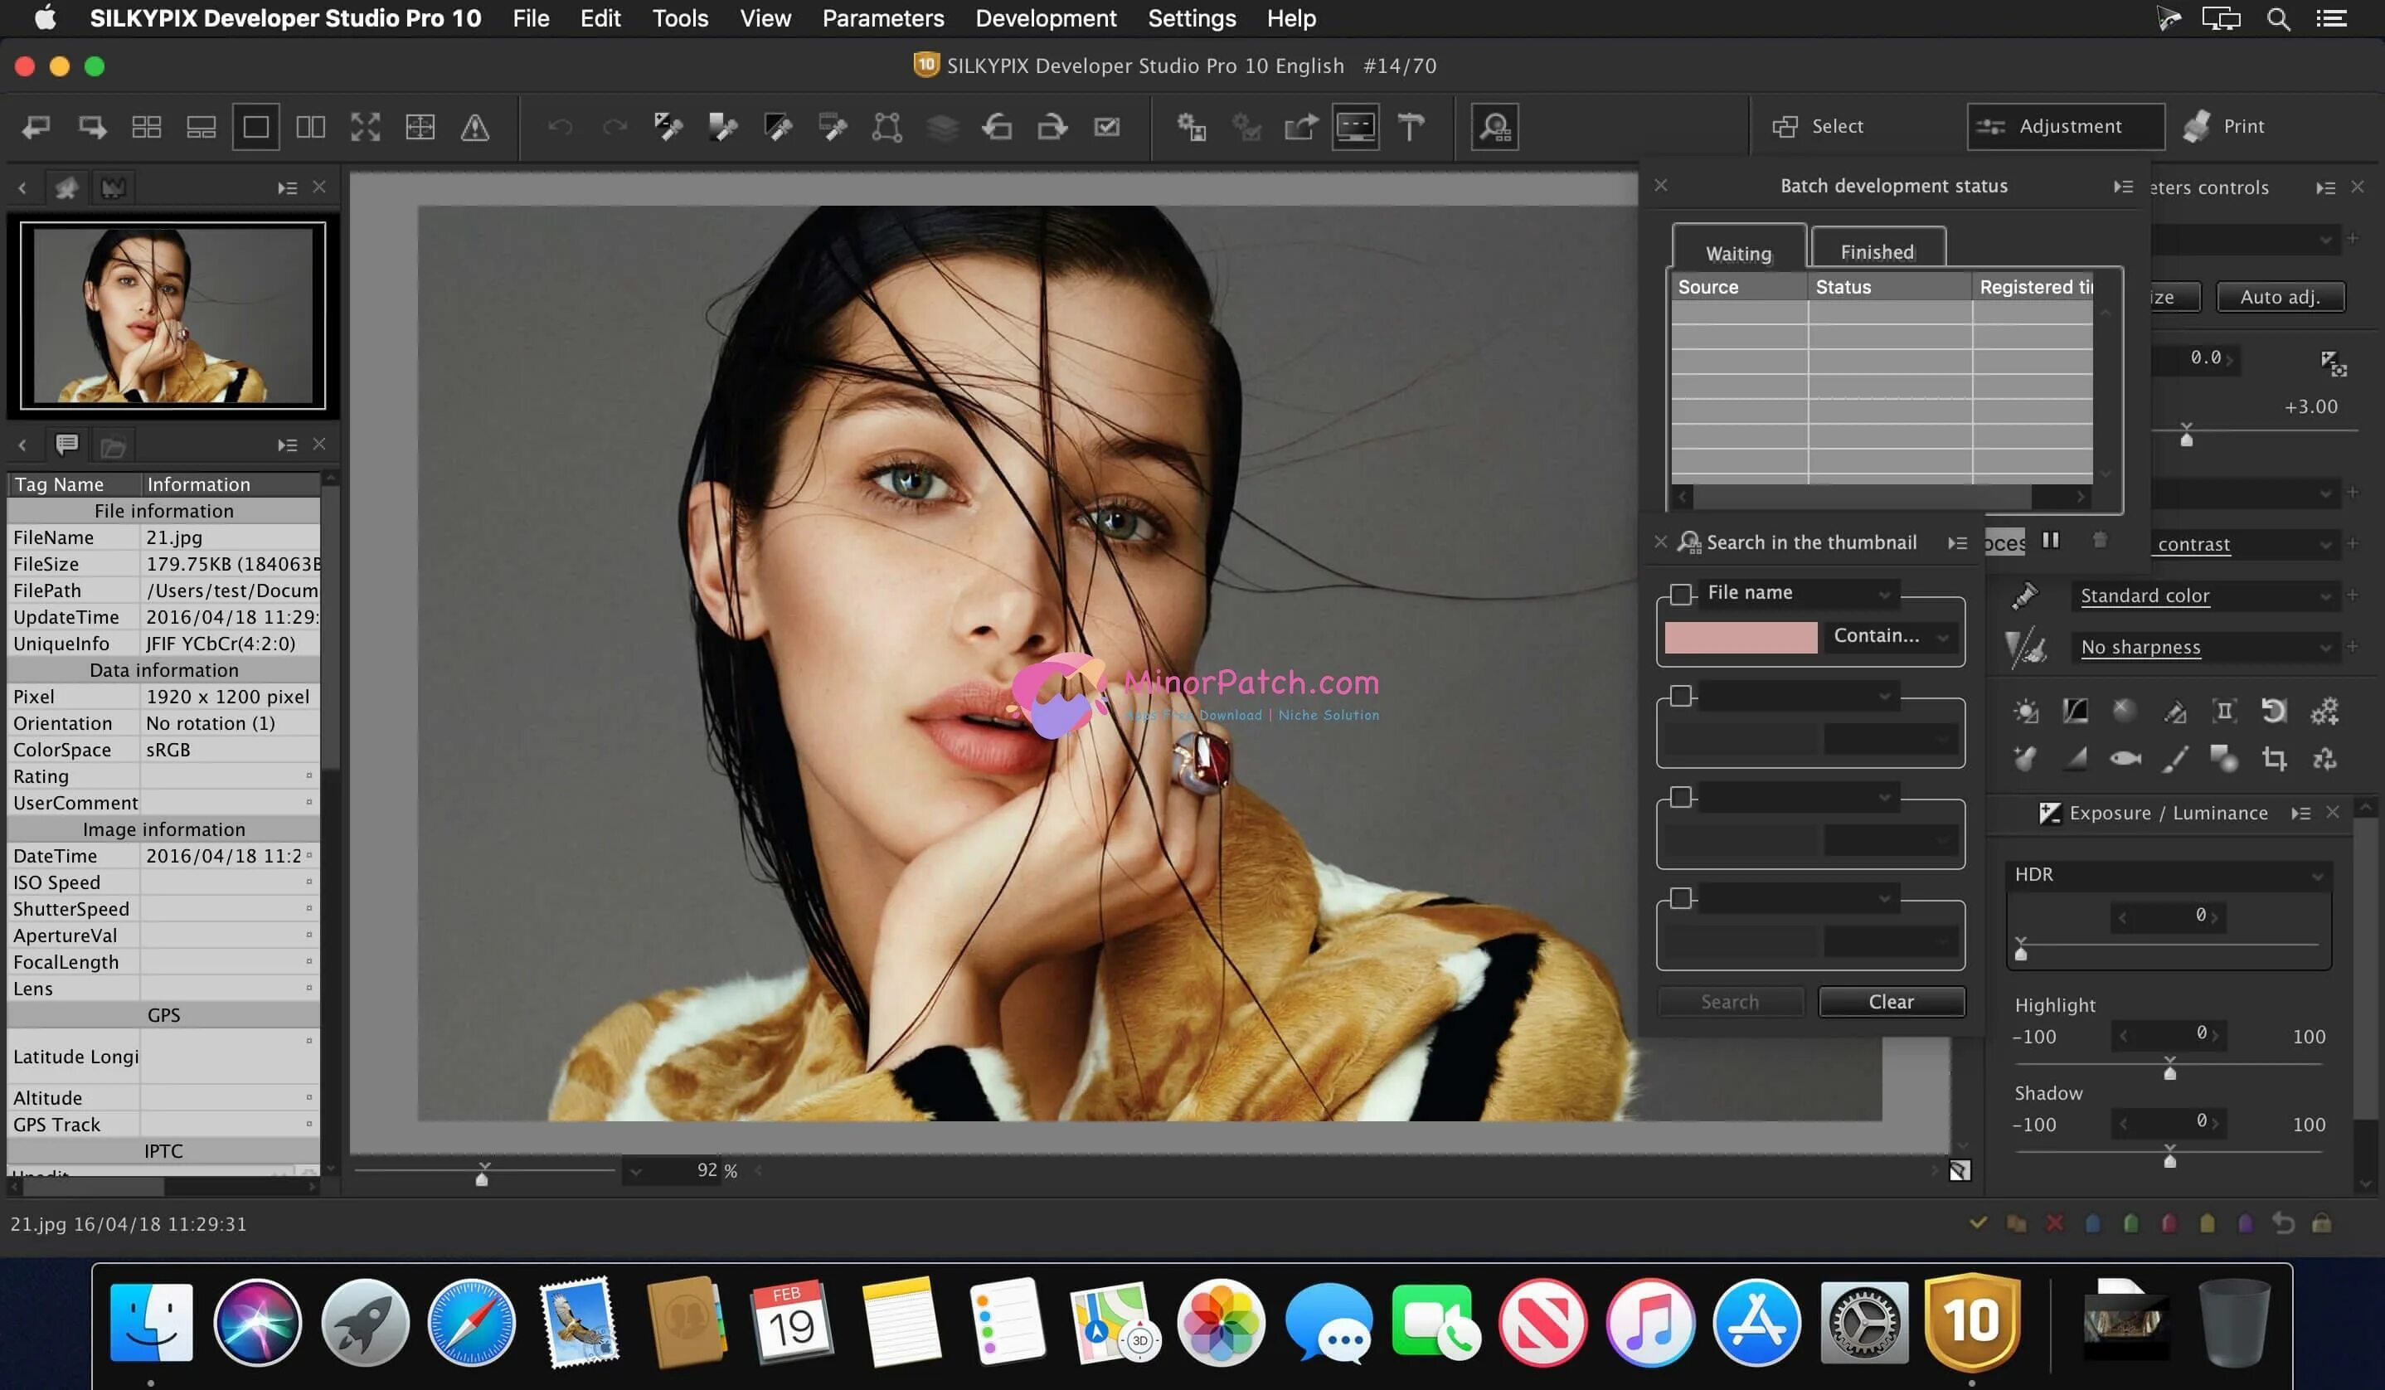Enable the File name search checkbox
2385x1390 pixels.
pos(1683,593)
